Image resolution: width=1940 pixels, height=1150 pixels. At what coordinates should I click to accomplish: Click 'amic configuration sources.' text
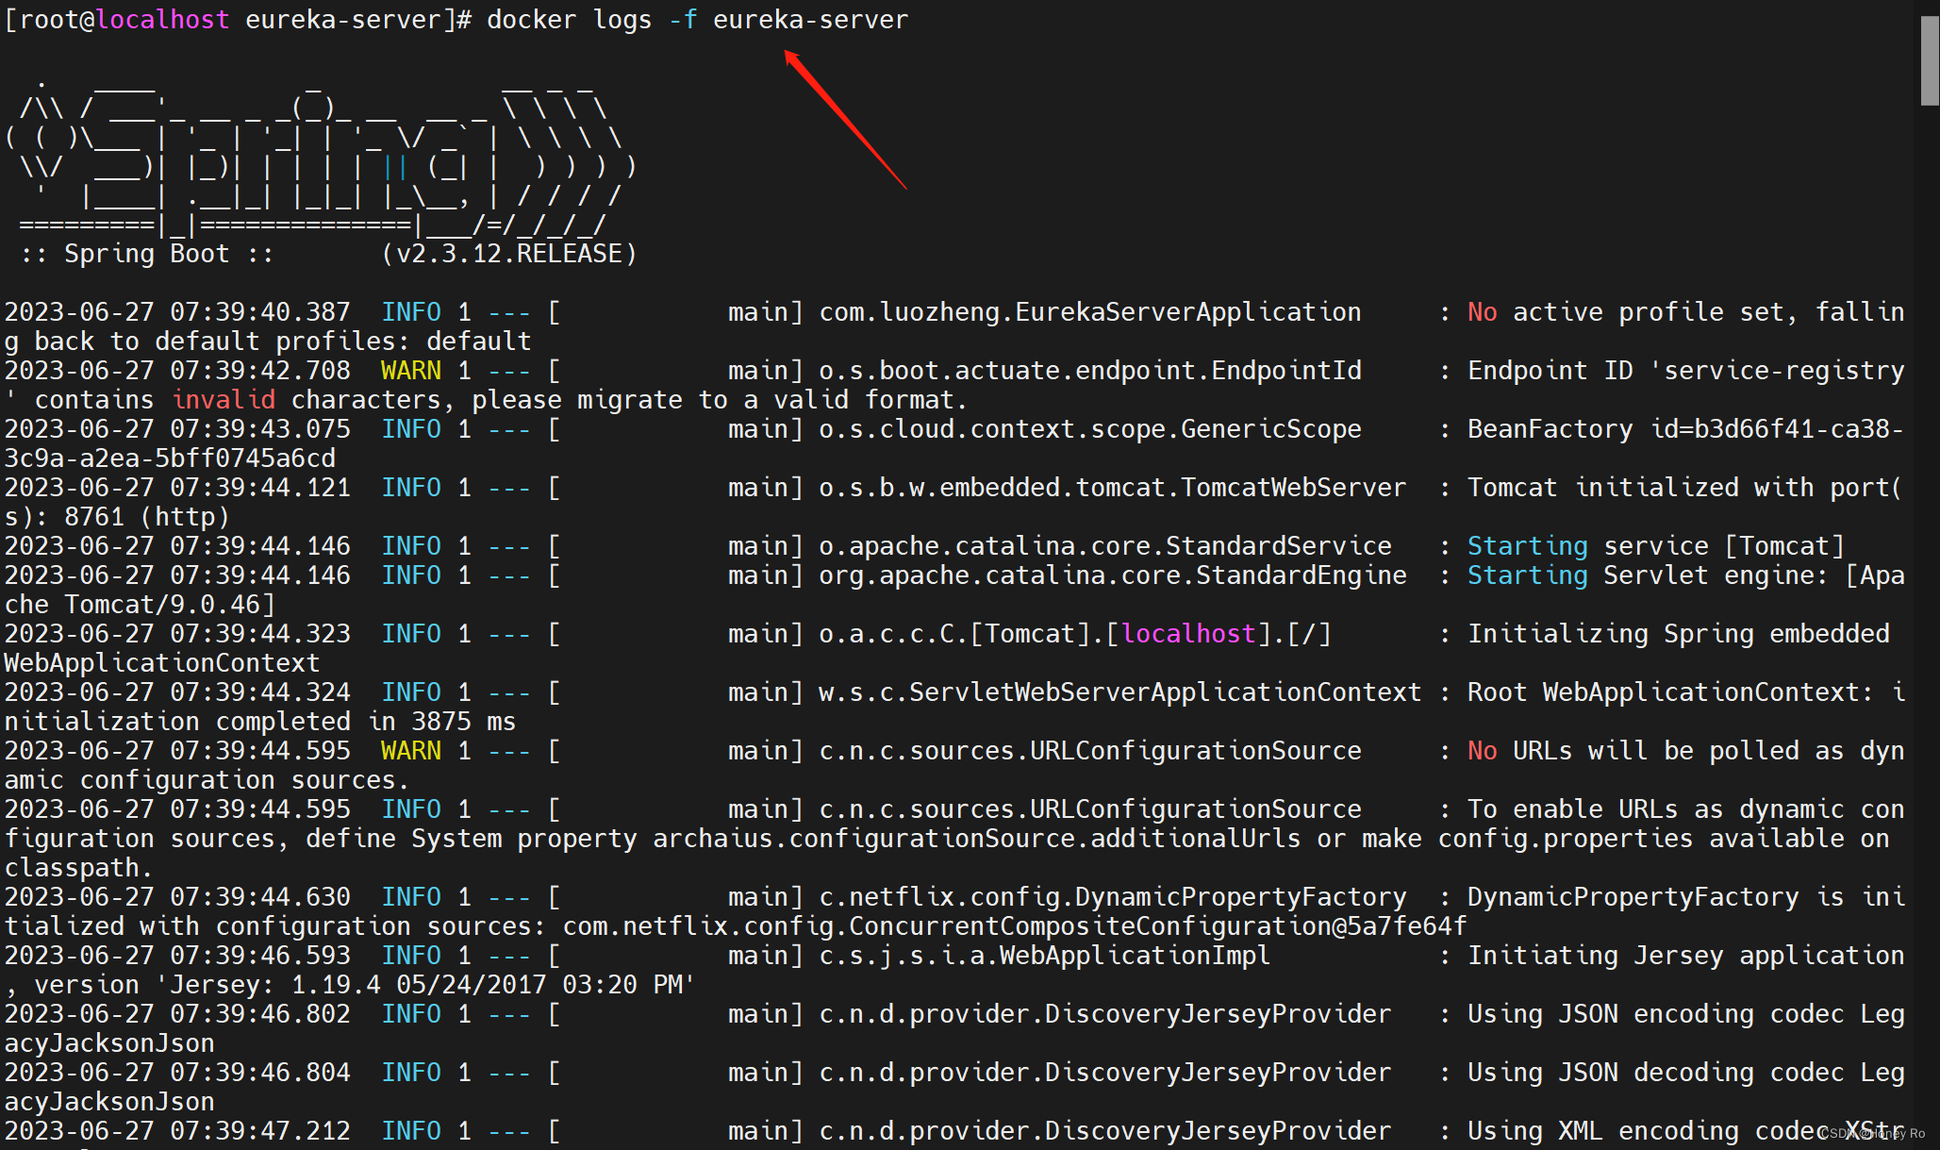coord(207,780)
